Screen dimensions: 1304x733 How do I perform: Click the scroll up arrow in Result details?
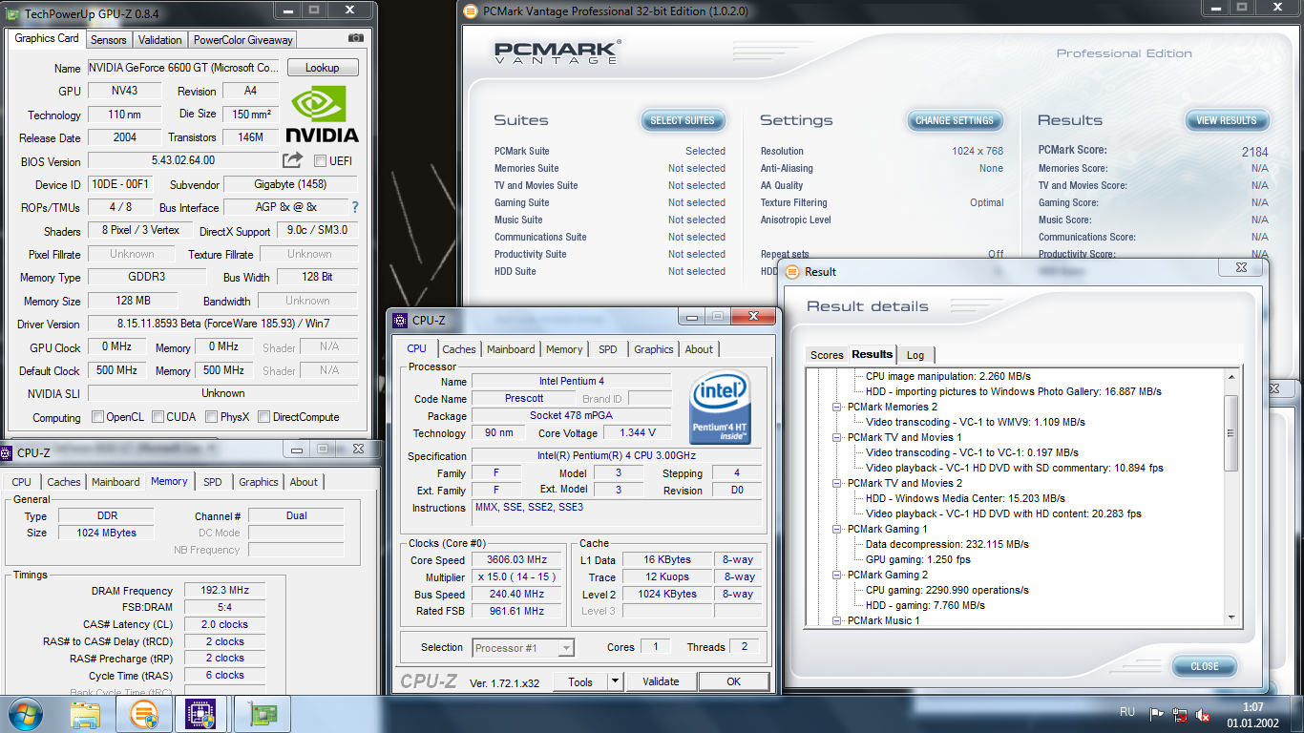point(1230,377)
